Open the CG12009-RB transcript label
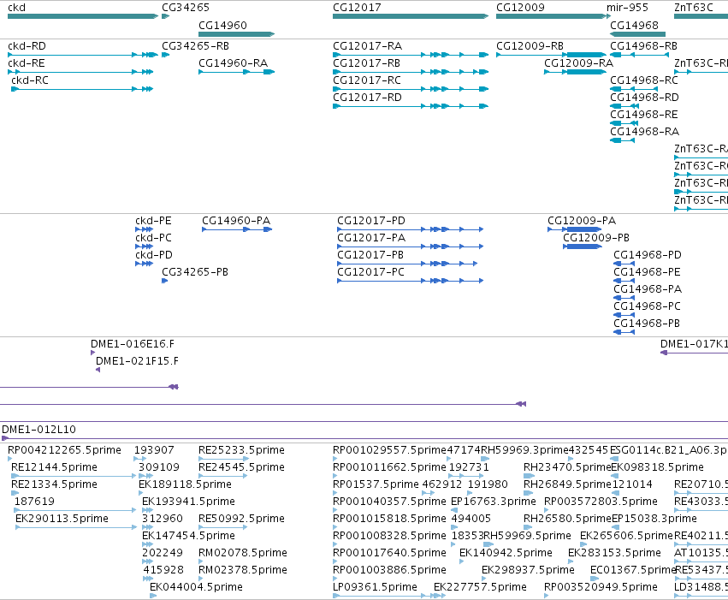Screen dimensions: 728x600 coord(530,46)
